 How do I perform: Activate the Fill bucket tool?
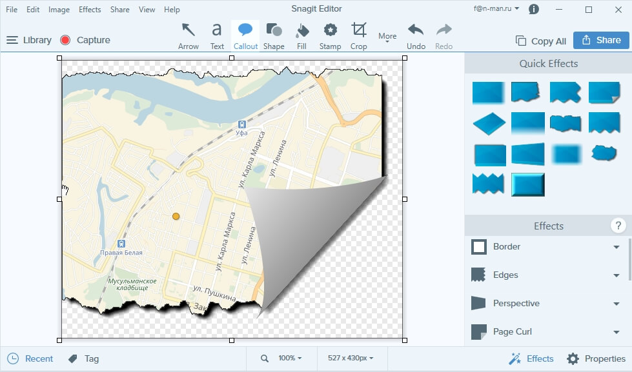[x=301, y=35]
